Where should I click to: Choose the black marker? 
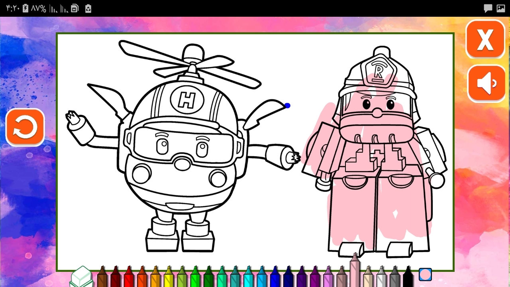pyautogui.click(x=408, y=277)
